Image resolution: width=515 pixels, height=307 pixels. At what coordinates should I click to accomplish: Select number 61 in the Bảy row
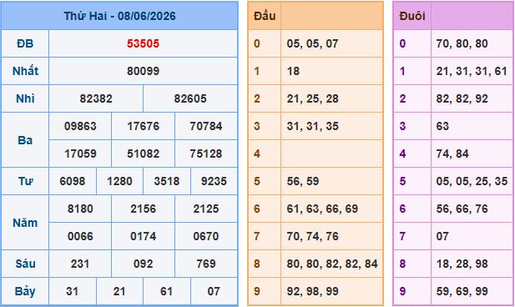pos(167,291)
